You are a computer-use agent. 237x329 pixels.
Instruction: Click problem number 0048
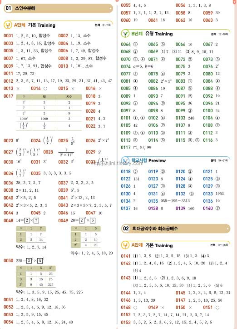click(x=8, y=220)
